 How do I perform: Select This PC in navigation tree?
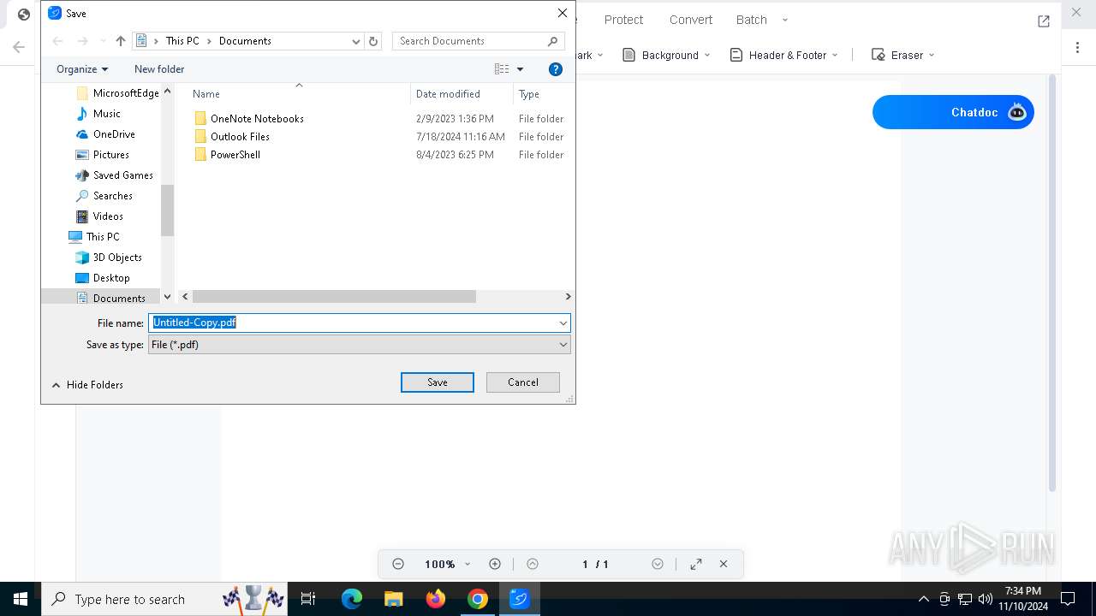[94, 237]
